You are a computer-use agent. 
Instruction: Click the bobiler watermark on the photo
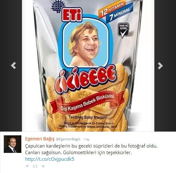[132, 127]
